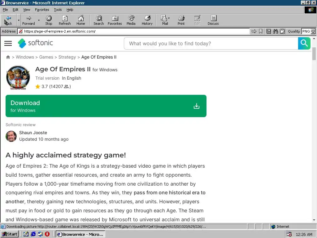Click the page scrollbar up arrow

(x=314, y=38)
